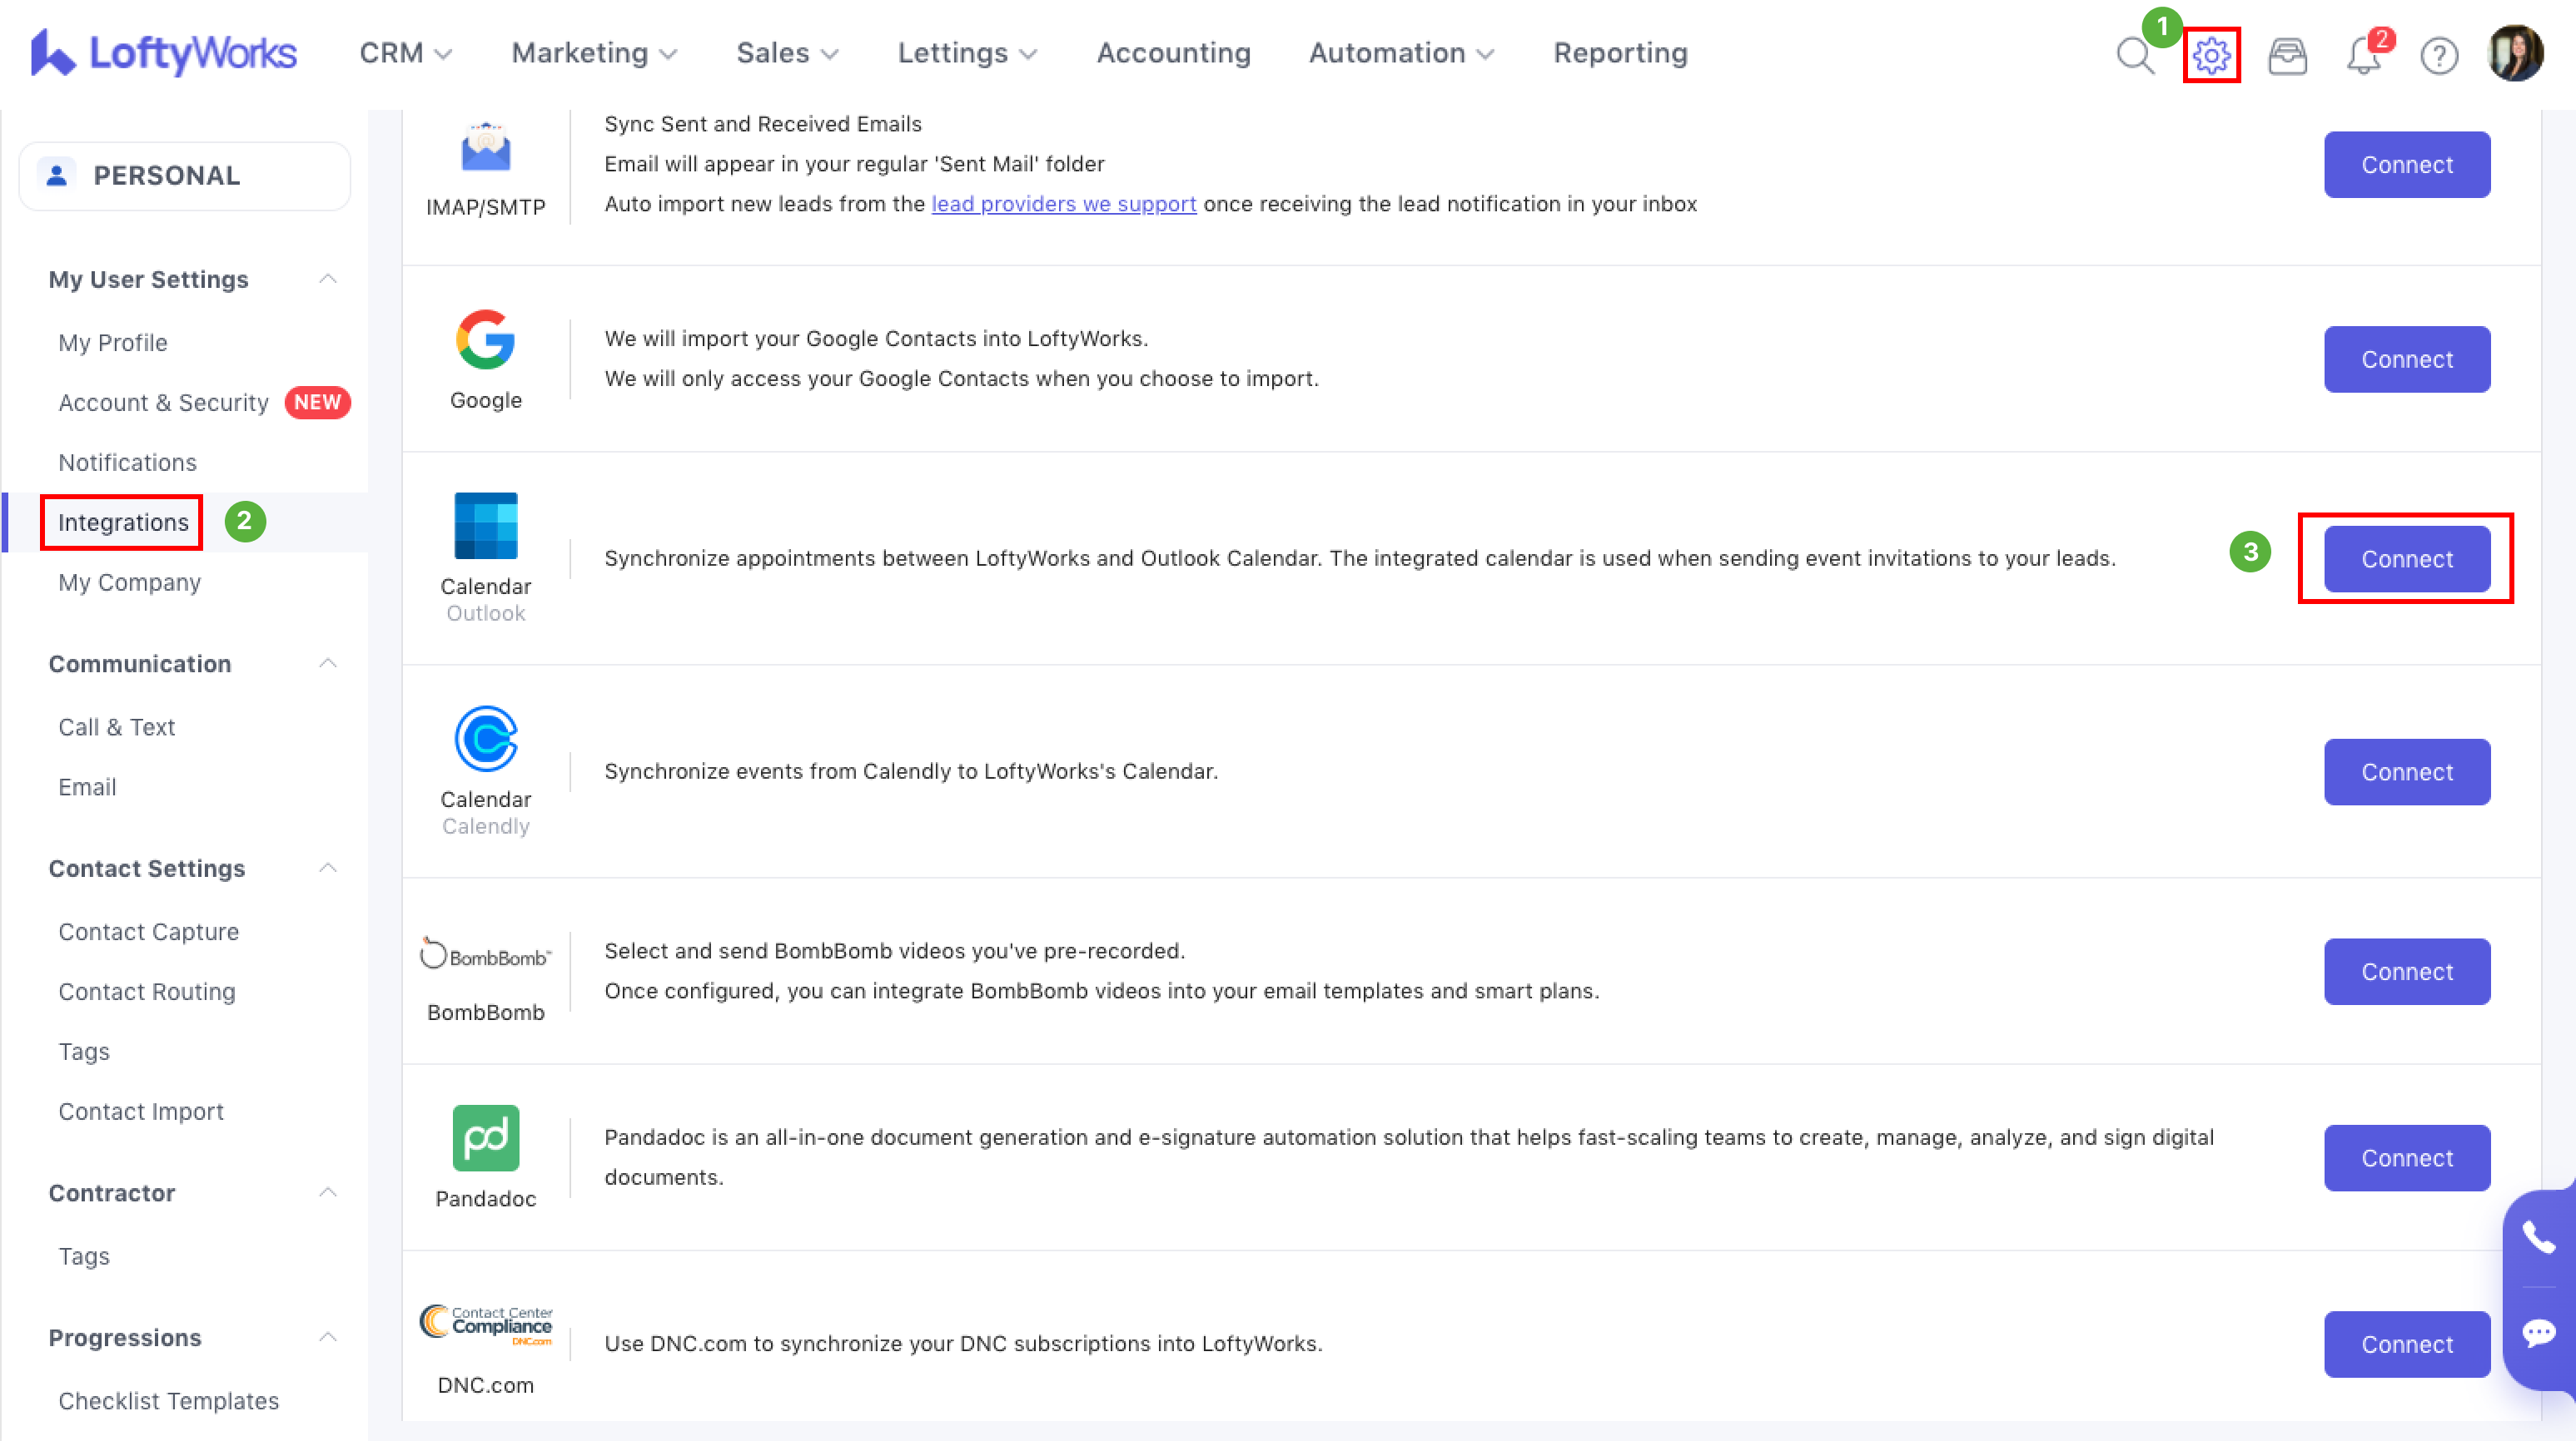Open the floating chat bubble icon
Viewport: 2576px width, 1441px height.
click(x=2538, y=1333)
